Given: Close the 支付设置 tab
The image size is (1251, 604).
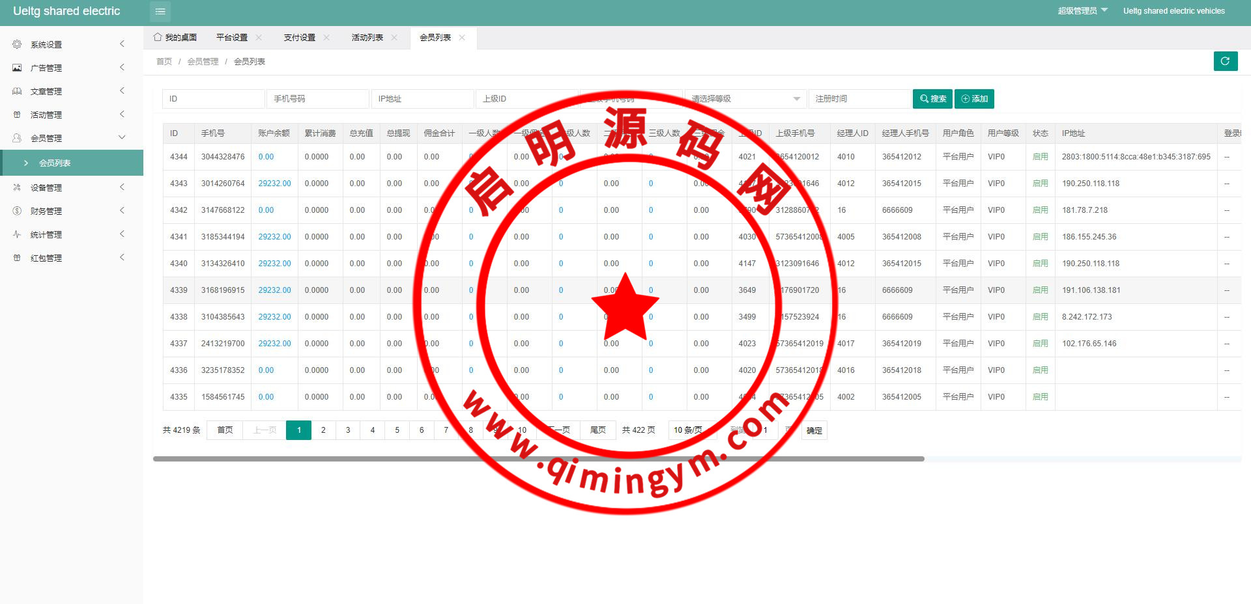Looking at the screenshot, I should (x=326, y=38).
